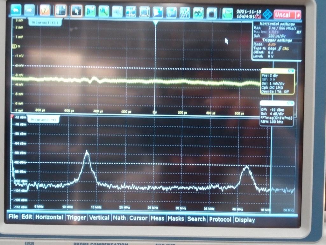This screenshot has height=245, width=326.
Task: Click 'Pos: 2 div' in the Ch1 box
Action: click(x=269, y=76)
